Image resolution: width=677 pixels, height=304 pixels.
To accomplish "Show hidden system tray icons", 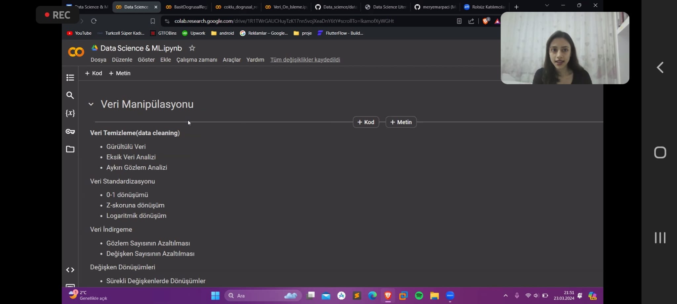I will [505, 296].
